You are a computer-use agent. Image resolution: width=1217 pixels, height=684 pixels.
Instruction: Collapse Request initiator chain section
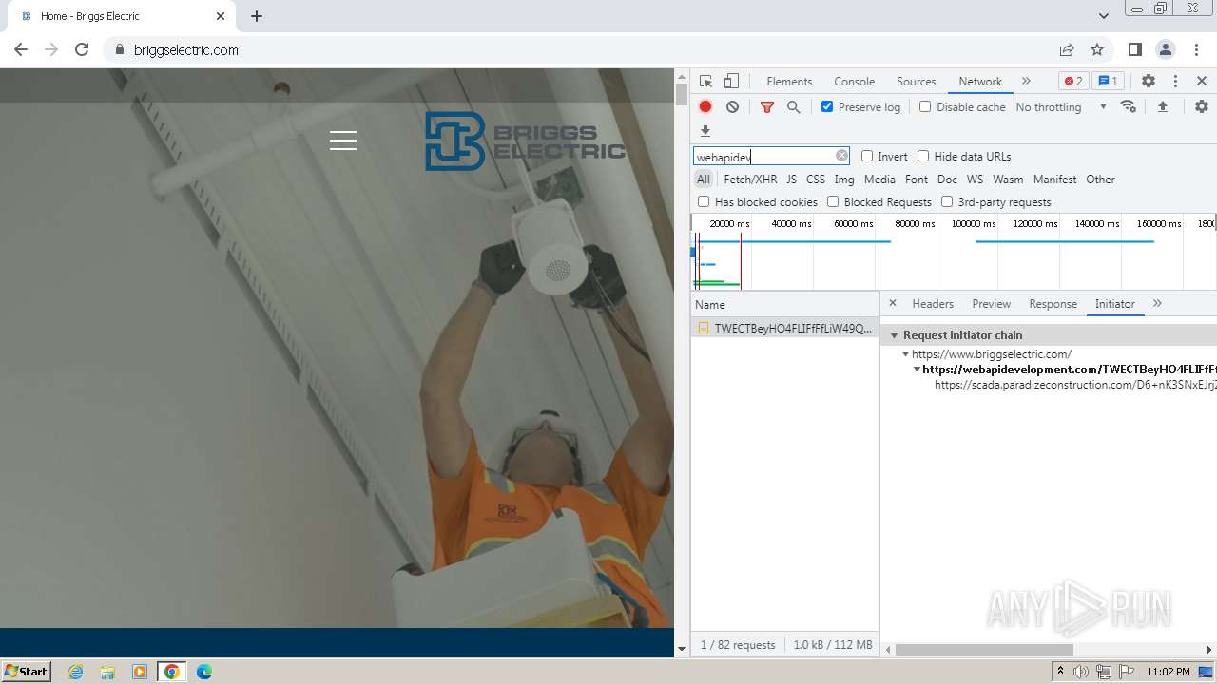pos(895,335)
